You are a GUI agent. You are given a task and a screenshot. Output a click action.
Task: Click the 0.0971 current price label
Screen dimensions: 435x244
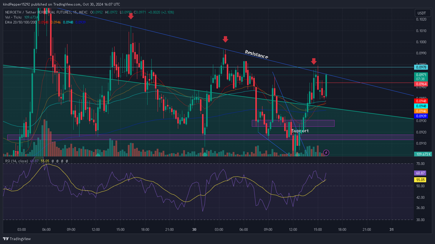pyautogui.click(x=421, y=75)
